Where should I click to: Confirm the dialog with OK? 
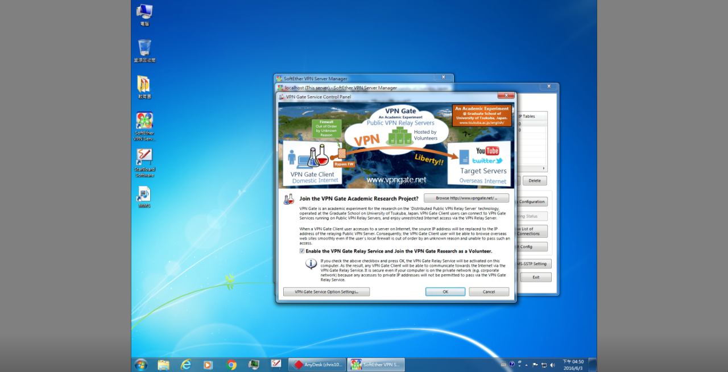445,292
